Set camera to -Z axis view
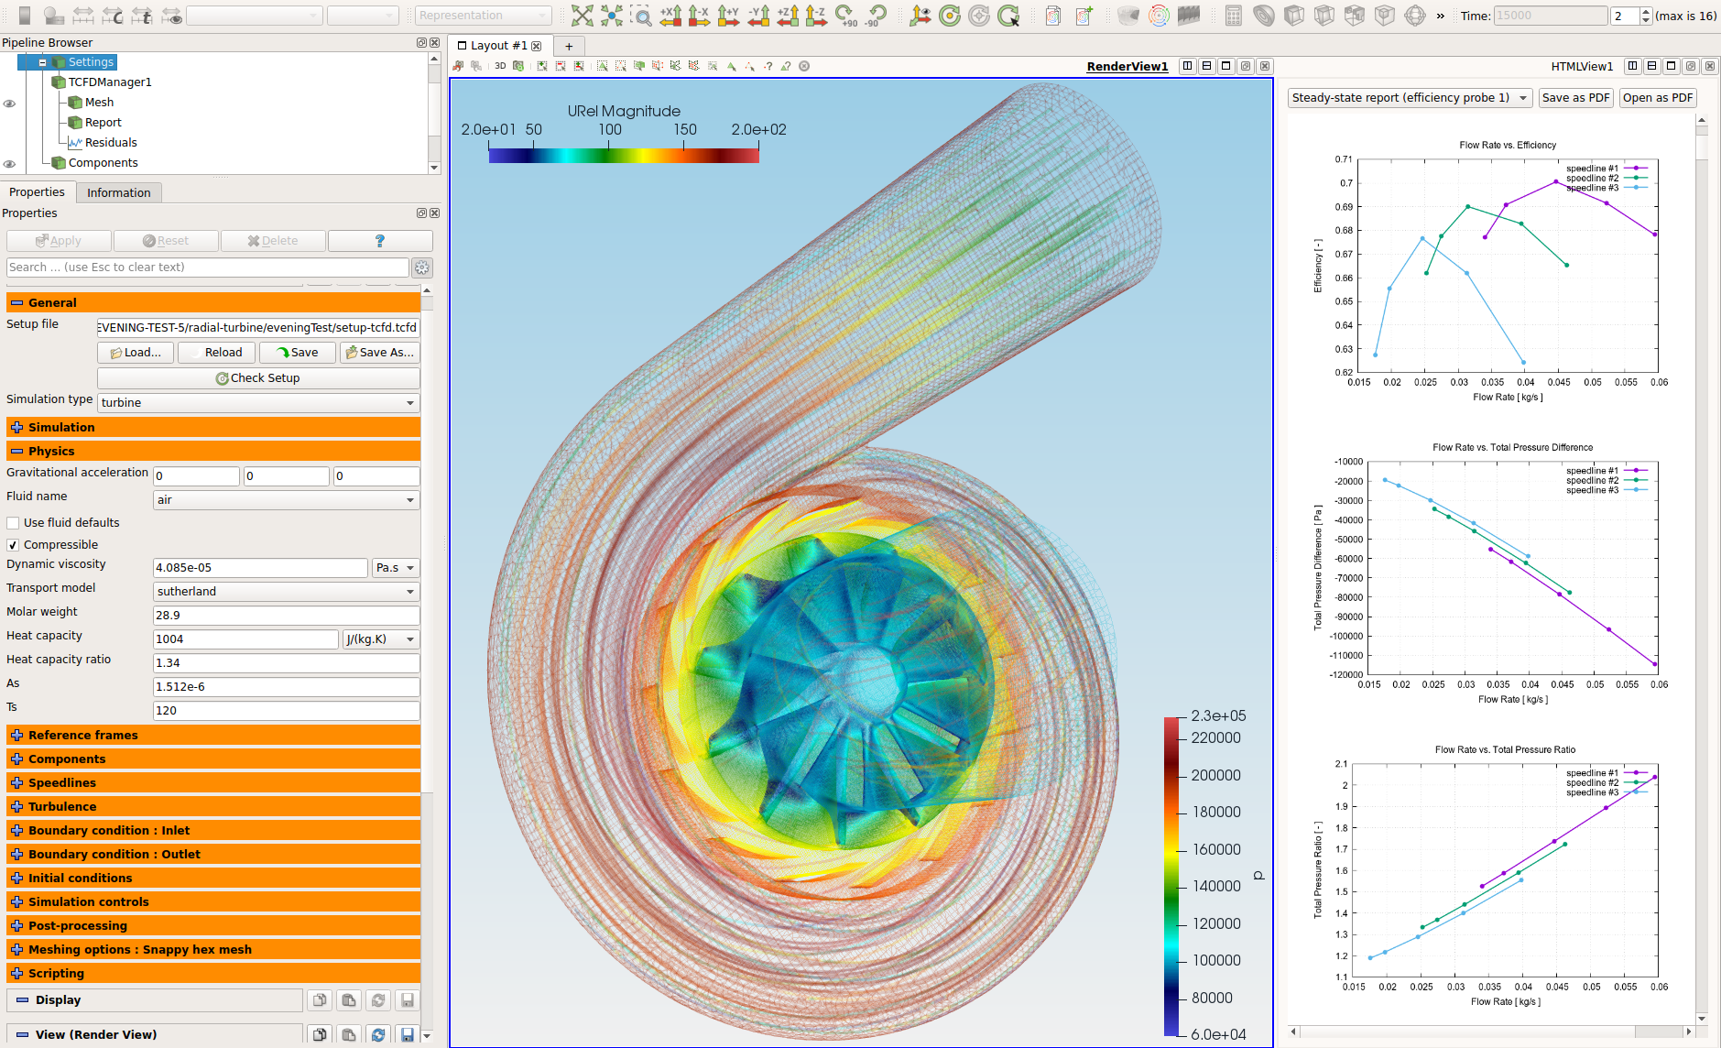Screen dimensions: 1721x1048 pos(813,16)
